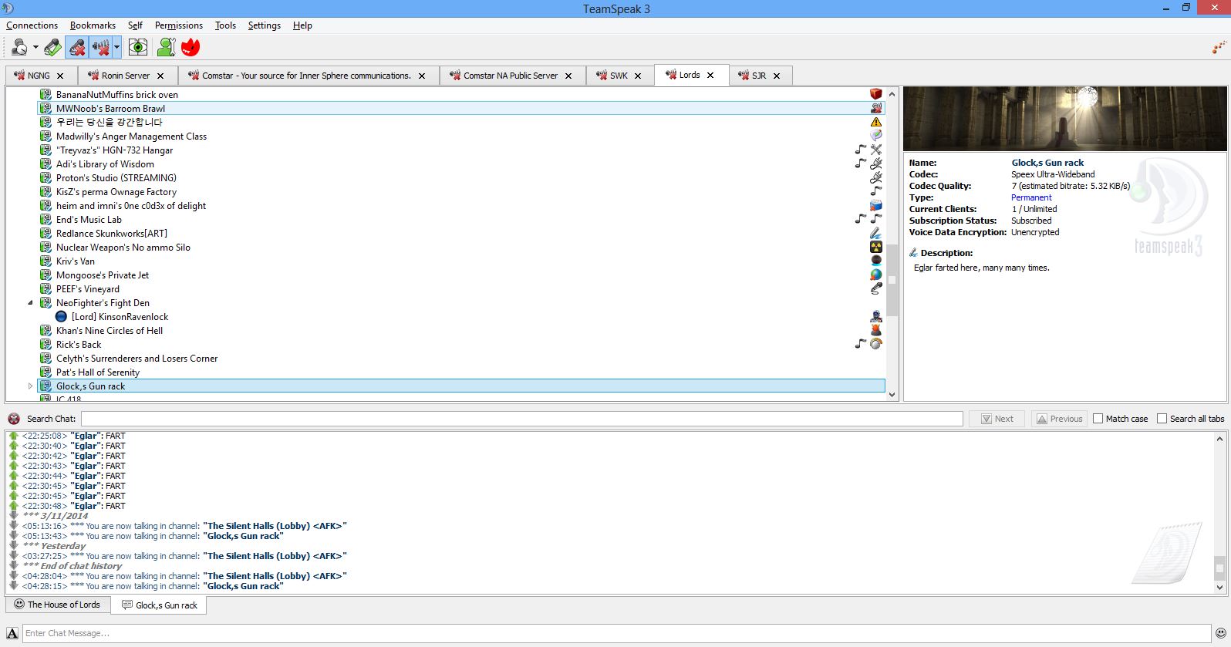Open the Connections menu
Viewport: 1231px width, 647px height.
pyautogui.click(x=32, y=25)
